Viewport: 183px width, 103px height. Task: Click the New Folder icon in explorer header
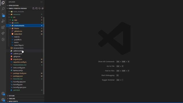(x=36, y=8)
